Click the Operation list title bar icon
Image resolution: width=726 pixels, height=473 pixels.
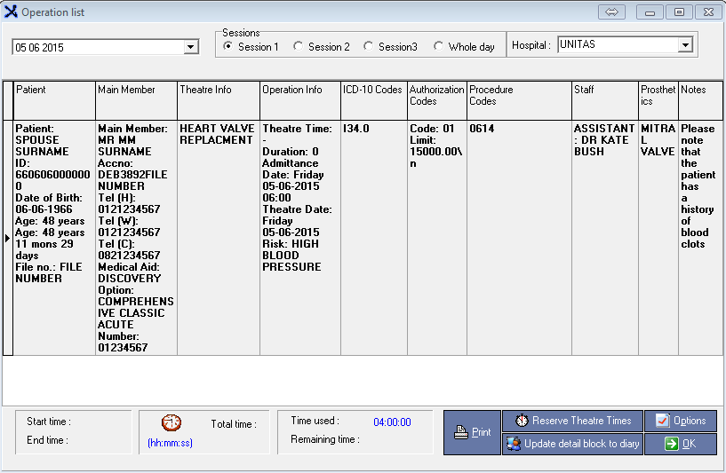click(x=11, y=12)
